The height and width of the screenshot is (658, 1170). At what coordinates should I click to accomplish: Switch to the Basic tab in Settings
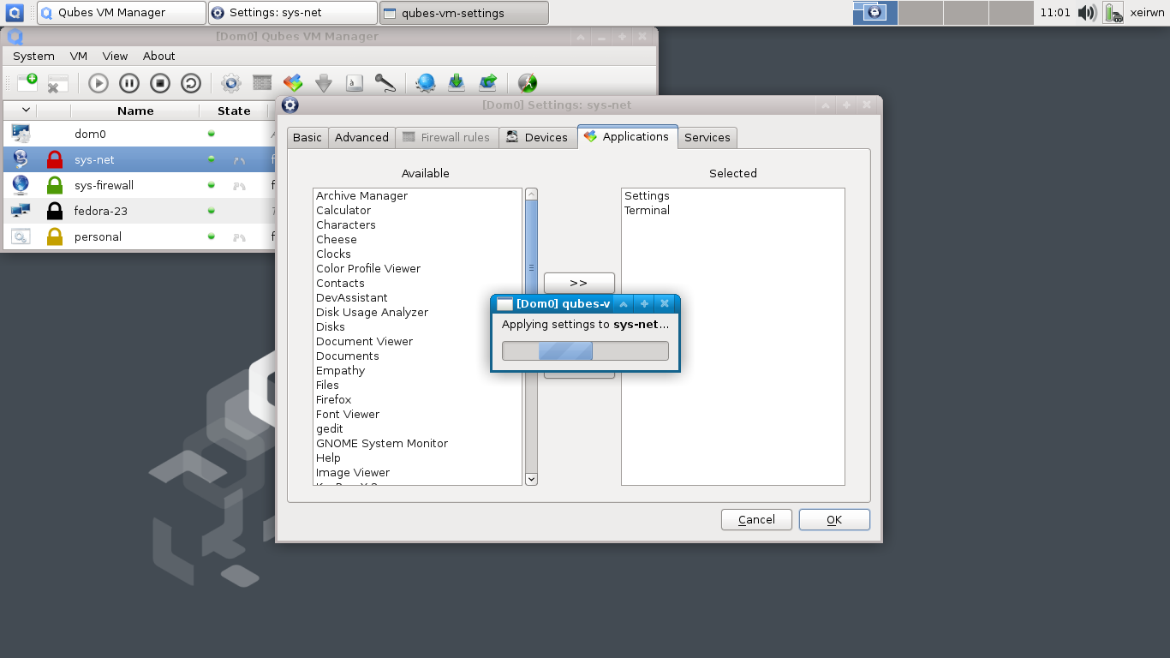pyautogui.click(x=307, y=137)
